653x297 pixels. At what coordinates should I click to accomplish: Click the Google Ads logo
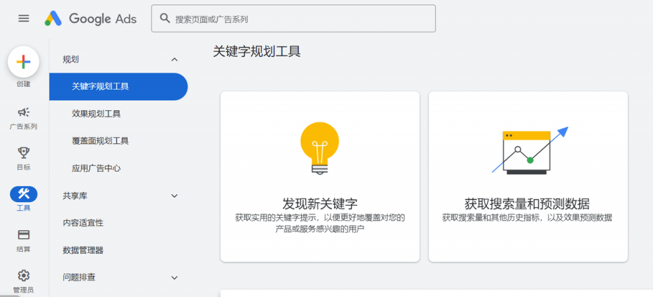[x=91, y=18]
